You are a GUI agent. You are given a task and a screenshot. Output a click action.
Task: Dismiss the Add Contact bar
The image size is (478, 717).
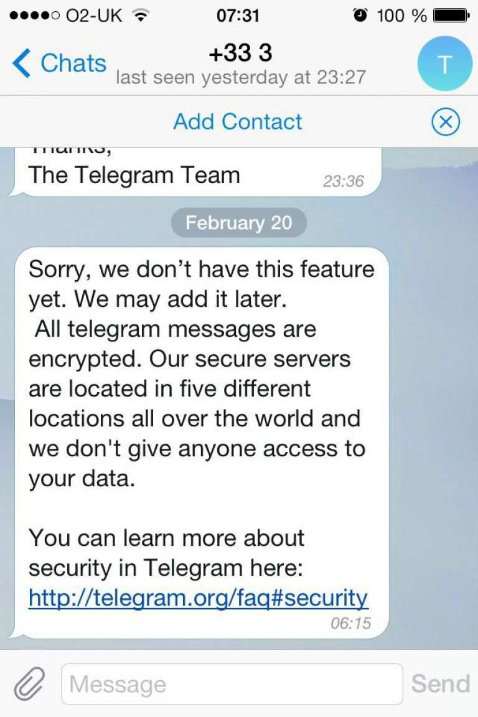[x=445, y=121]
